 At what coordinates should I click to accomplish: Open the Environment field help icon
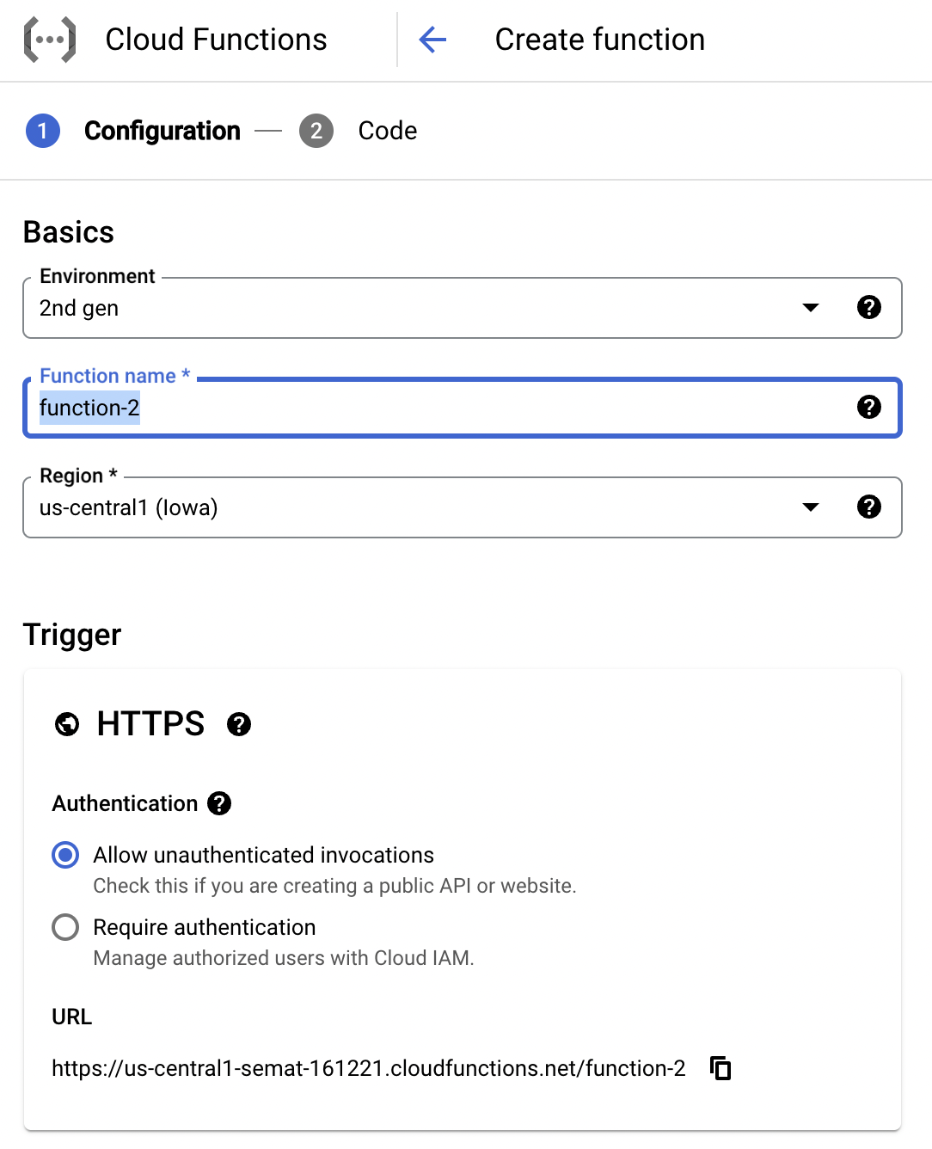pos(868,307)
